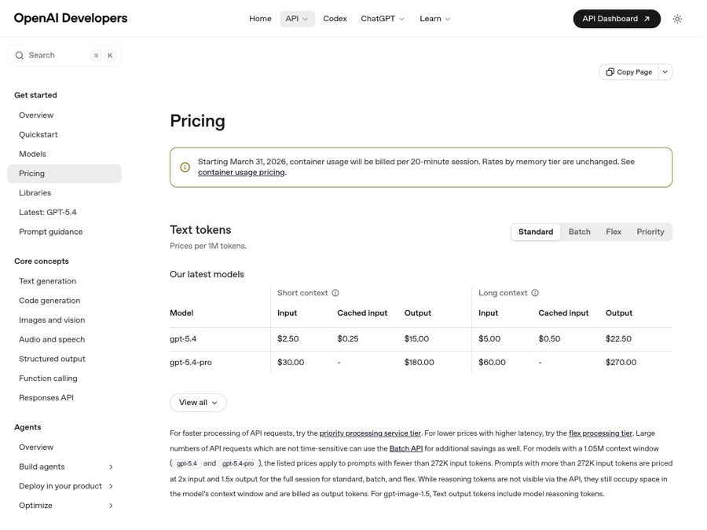Select the Priority pricing tier
Viewport: 707px width, 530px height.
pos(650,232)
